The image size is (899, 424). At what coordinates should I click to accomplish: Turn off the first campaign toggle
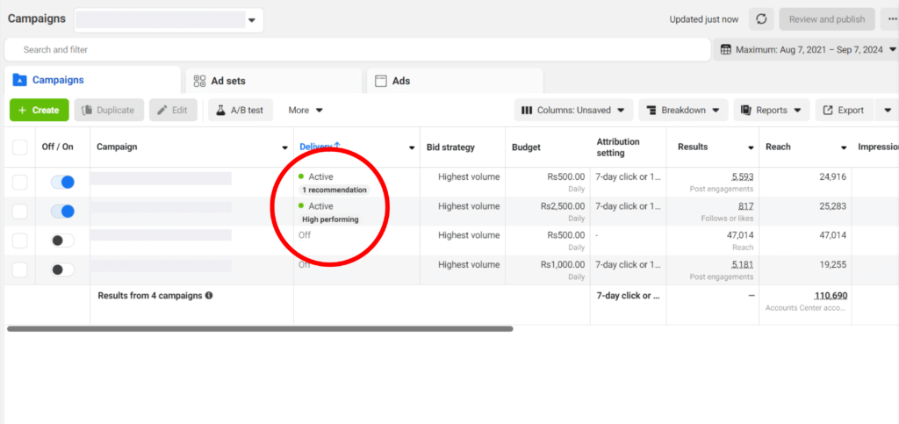coord(62,182)
